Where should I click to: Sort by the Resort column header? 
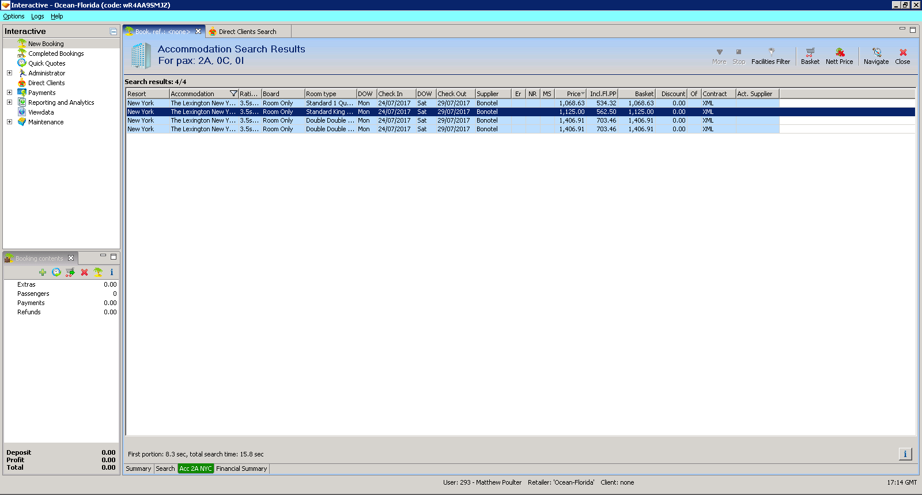coord(148,94)
